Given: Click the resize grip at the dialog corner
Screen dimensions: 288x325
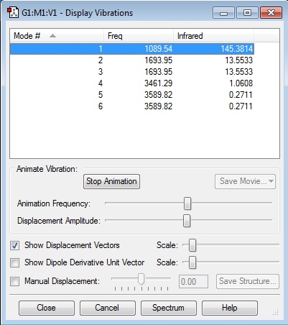Looking at the screenshot, I should click(x=276, y=312).
